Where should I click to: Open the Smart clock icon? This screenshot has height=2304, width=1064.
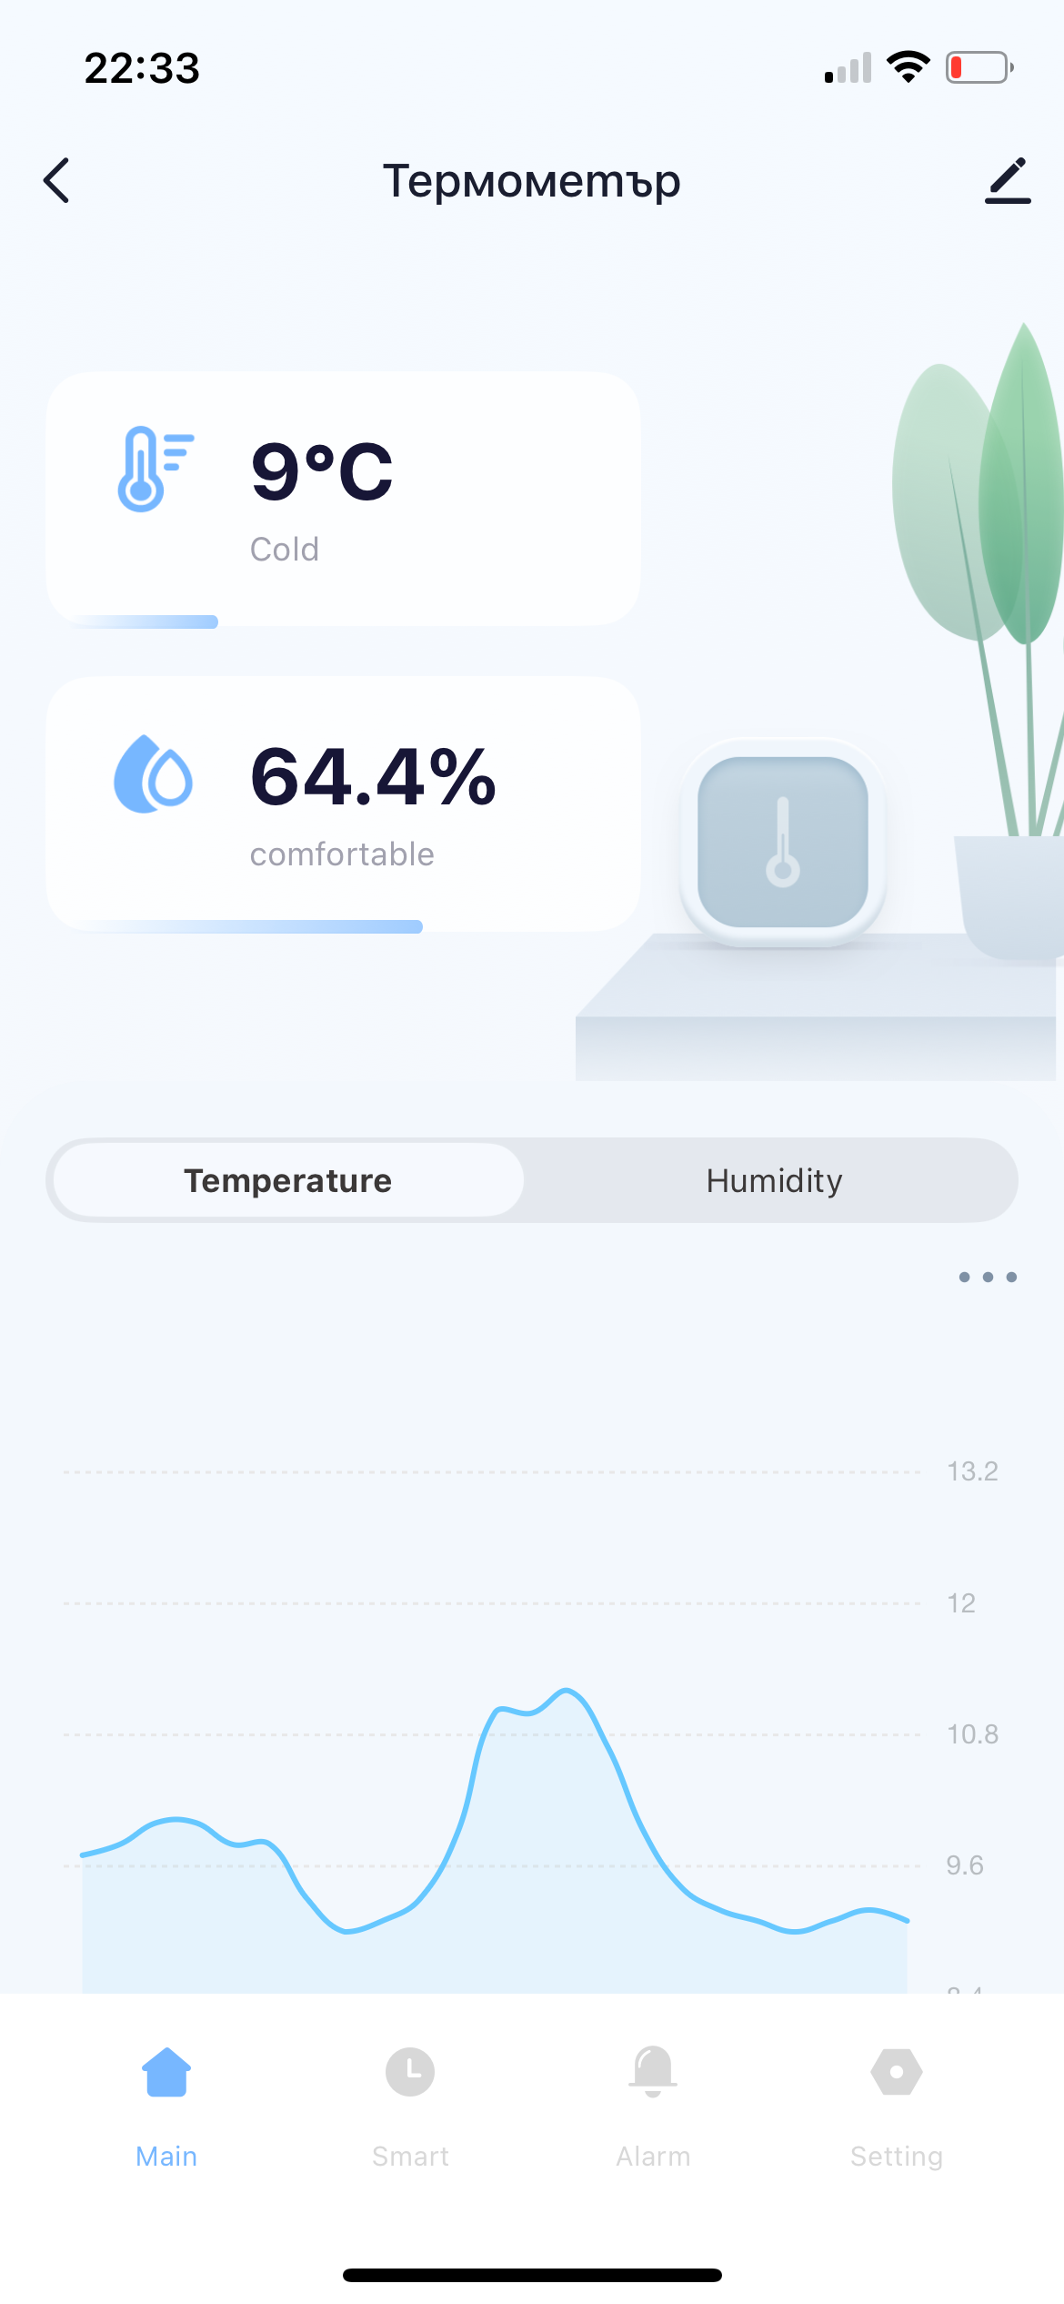pyautogui.click(x=410, y=2073)
